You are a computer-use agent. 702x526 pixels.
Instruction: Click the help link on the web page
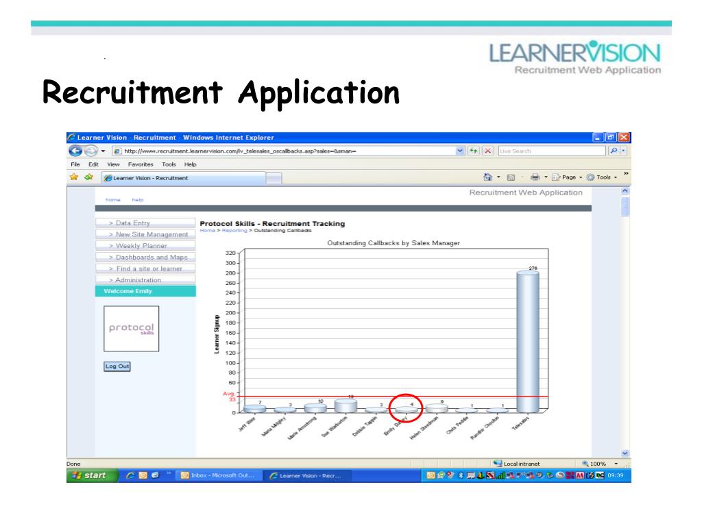click(138, 200)
